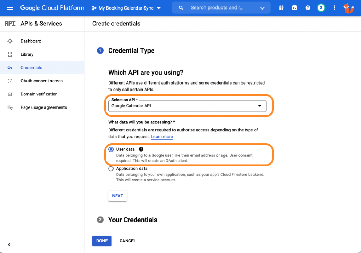Open the My Booking Calendar Sync project selector

pos(126,8)
